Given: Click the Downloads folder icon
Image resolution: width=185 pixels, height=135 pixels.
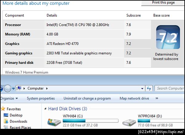Looking at the screenshot, I should click(6, 121).
